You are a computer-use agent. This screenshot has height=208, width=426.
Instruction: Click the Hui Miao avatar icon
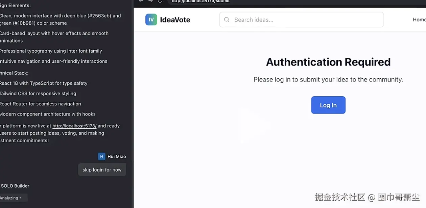pyautogui.click(x=101, y=156)
